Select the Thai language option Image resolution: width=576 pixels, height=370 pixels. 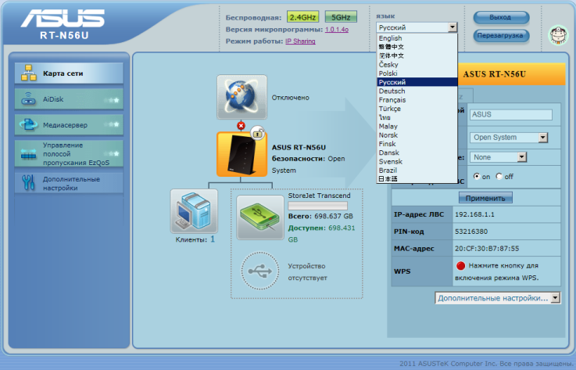pyautogui.click(x=417, y=117)
